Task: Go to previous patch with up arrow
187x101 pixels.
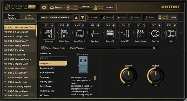Action: [76, 18]
